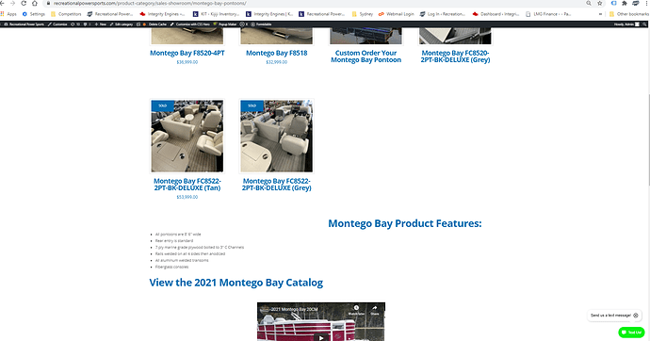The image size is (650, 341).
Task: Click Share icon on the video
Action: tap(375, 310)
